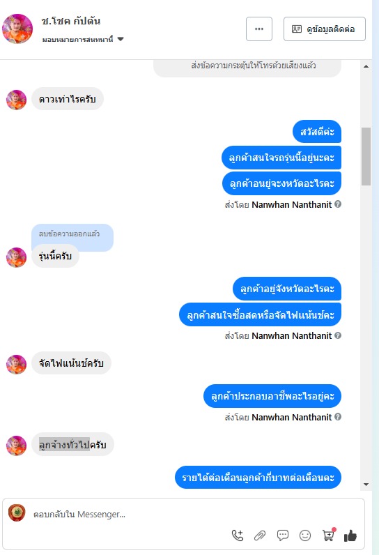
Task: Click help icon under ลูกค้าประกอบอาชีพอะไรอยู่คะ message
Action: 338,417
